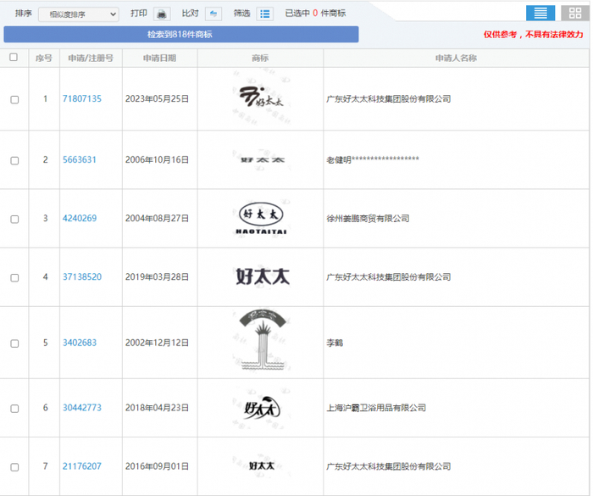Viewport: 593px width, 496px height.
Task: Click the 序号 column header
Action: click(44, 59)
